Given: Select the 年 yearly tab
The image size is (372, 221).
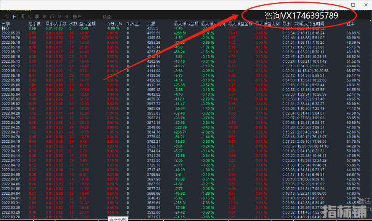Looking at the screenshot, I should point(45,17).
